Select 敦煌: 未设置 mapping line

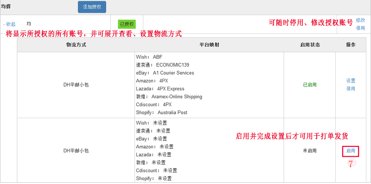[x=151, y=163]
